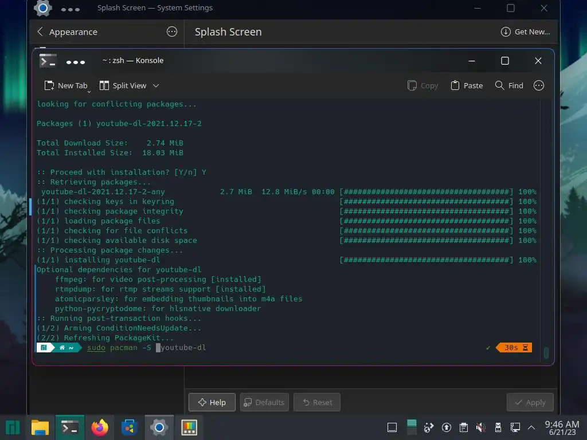The width and height of the screenshot is (587, 440).
Task: Click 'looking for conflicting packages...' line
Action: click(x=116, y=104)
